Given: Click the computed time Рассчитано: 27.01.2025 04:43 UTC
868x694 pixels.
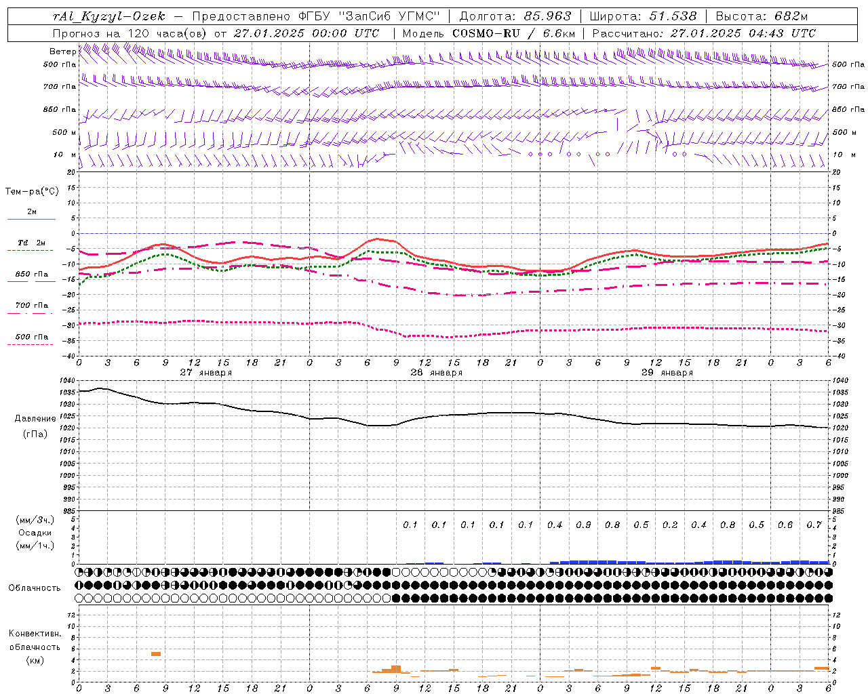Looking at the screenshot, I should pyautogui.click(x=704, y=33).
